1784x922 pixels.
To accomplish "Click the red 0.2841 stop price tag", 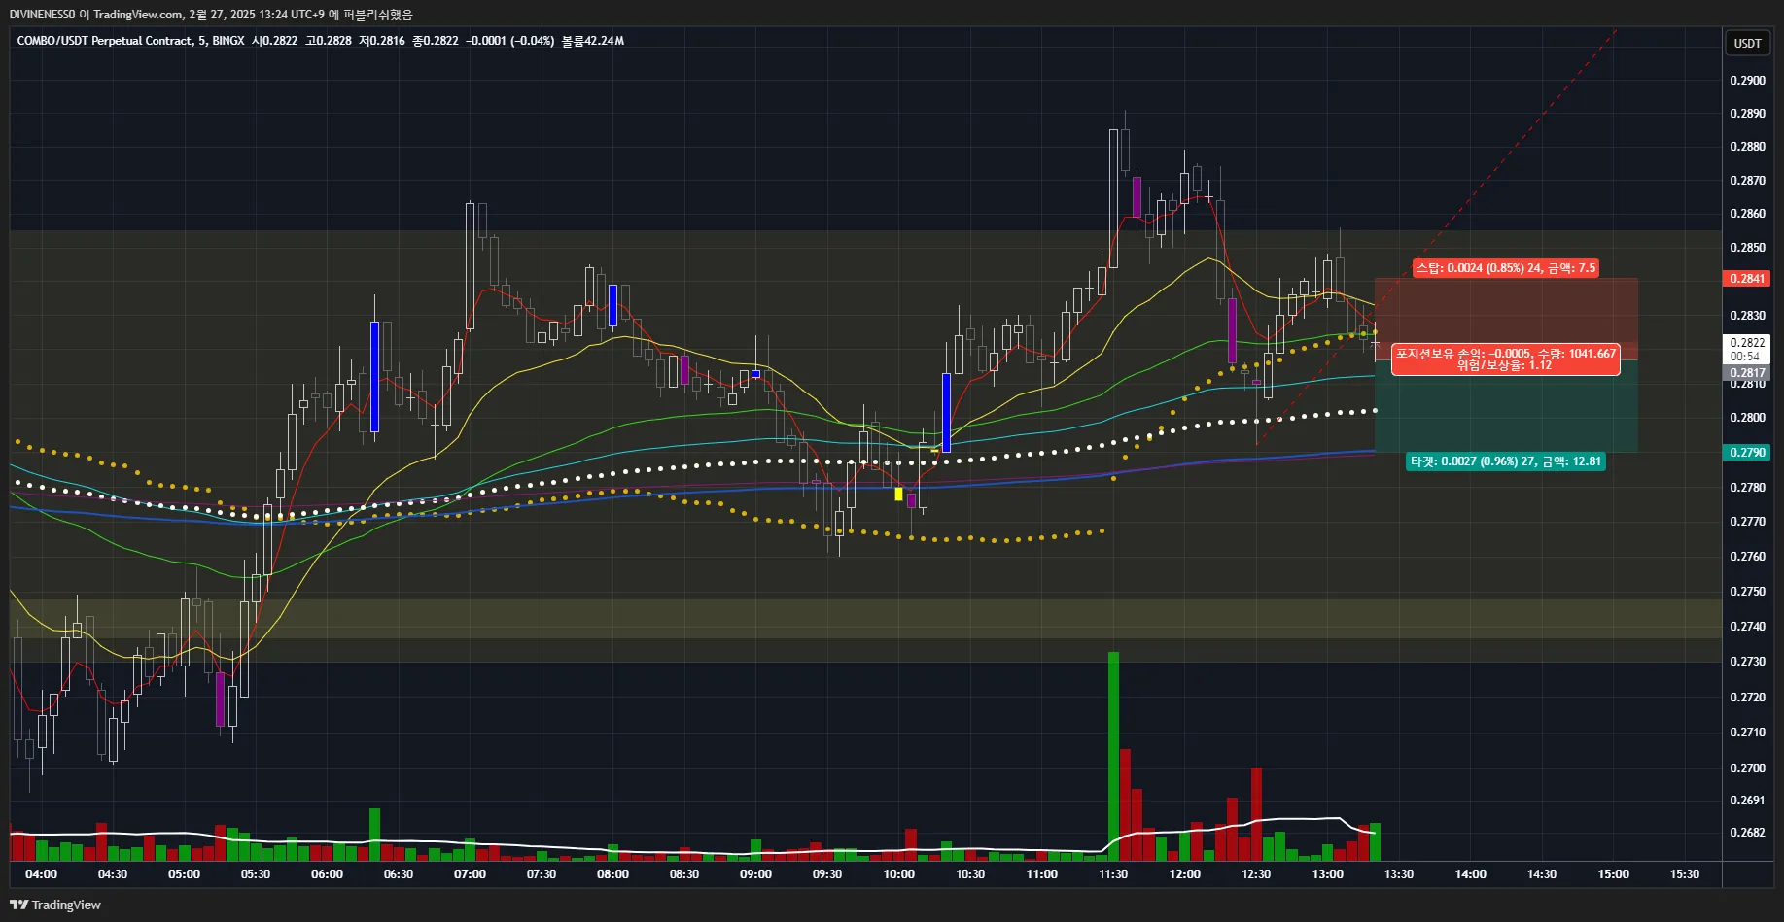I will tap(1747, 279).
